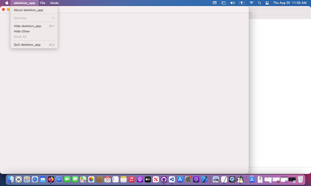The height and width of the screenshot is (186, 311).
Task: Open battery status menu
Action: pos(242,3)
